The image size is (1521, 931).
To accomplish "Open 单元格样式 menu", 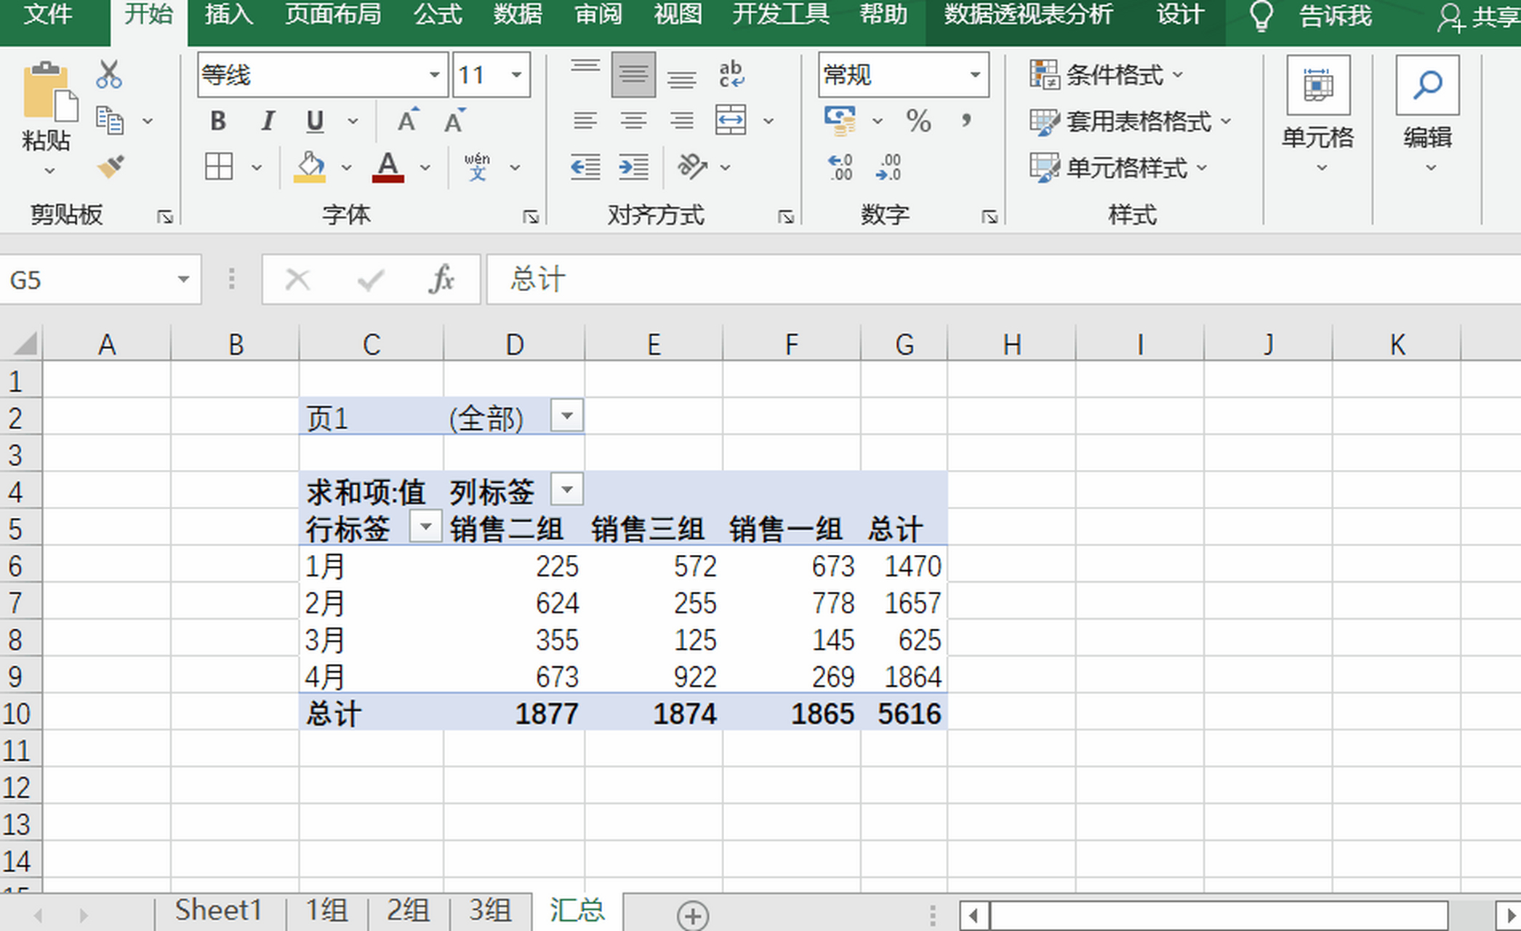I will 1118,168.
